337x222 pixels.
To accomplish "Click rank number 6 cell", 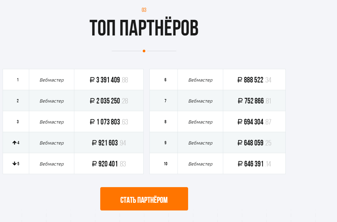I will click(164, 80).
